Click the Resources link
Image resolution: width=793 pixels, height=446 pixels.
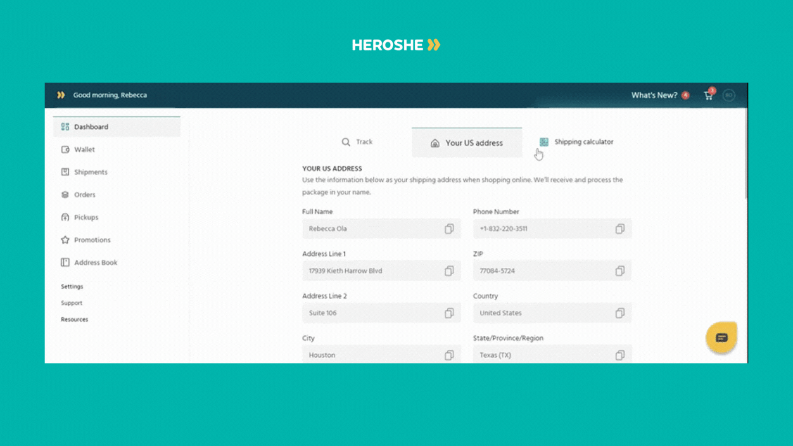(x=75, y=319)
